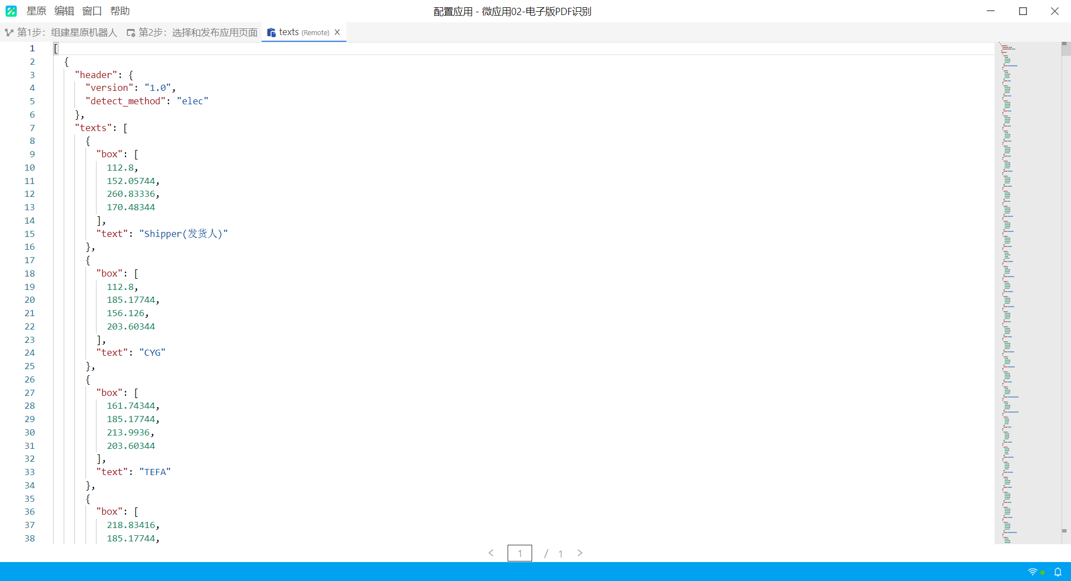Click the "elec" value
1071x581 pixels.
[x=193, y=101]
